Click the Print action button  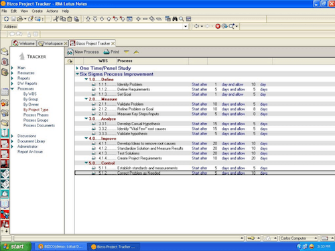pos(111,52)
